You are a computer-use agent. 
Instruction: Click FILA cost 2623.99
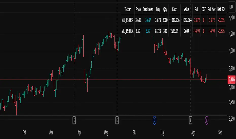coord(174,31)
